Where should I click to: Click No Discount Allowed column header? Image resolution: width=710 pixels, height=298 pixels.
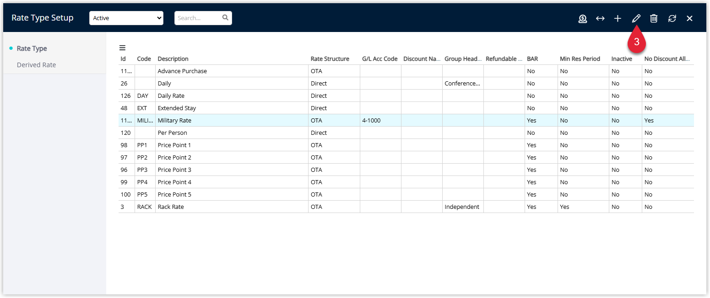tap(667, 59)
